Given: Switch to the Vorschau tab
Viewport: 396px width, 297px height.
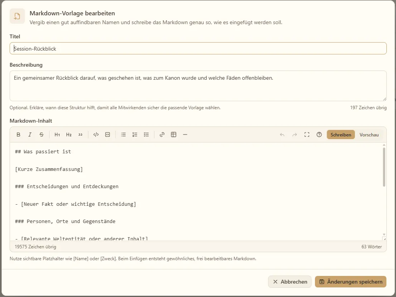Looking at the screenshot, I should click(x=369, y=135).
